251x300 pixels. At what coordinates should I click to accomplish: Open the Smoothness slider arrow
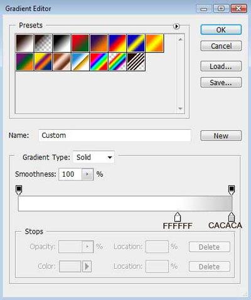[87, 174]
